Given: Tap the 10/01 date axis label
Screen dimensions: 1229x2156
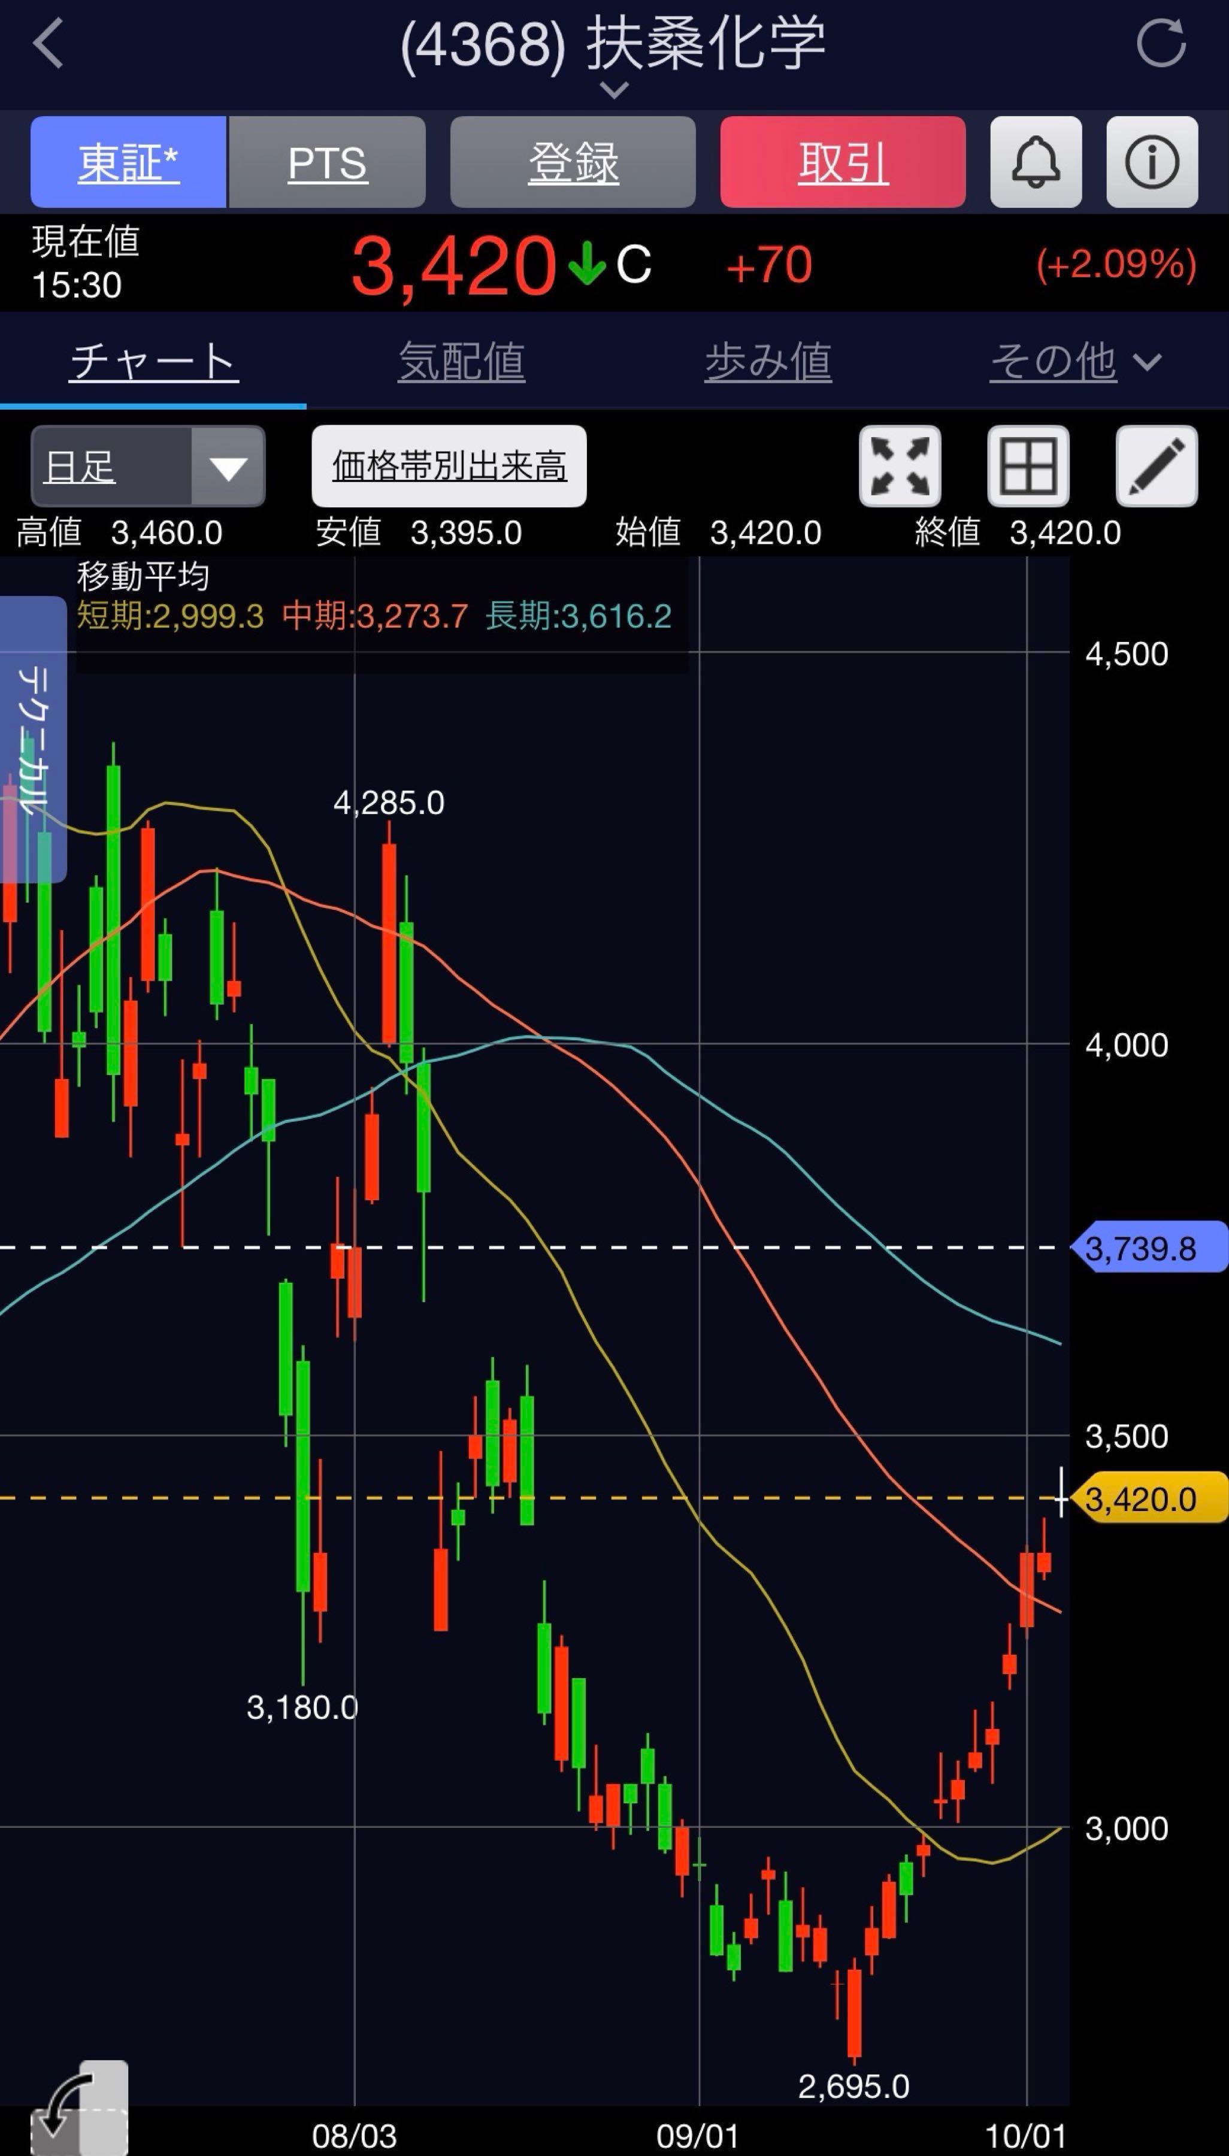Looking at the screenshot, I should [1027, 2136].
